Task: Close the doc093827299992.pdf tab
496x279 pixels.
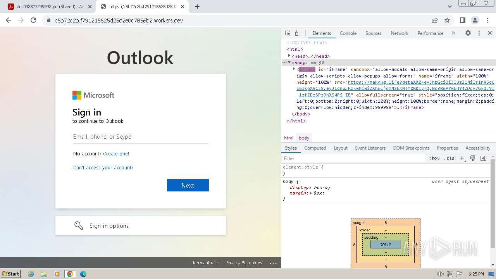Action: (90, 7)
